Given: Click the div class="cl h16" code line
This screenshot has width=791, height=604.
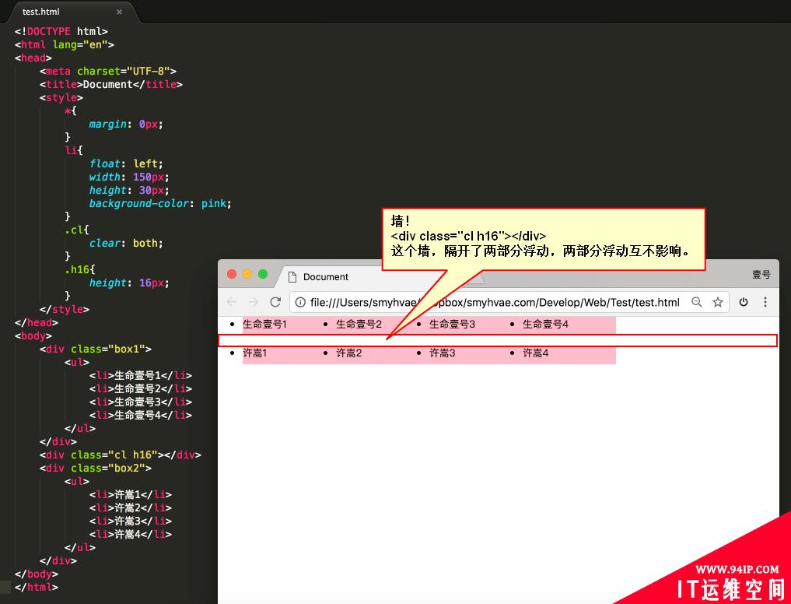Looking at the screenshot, I should click(x=121, y=455).
